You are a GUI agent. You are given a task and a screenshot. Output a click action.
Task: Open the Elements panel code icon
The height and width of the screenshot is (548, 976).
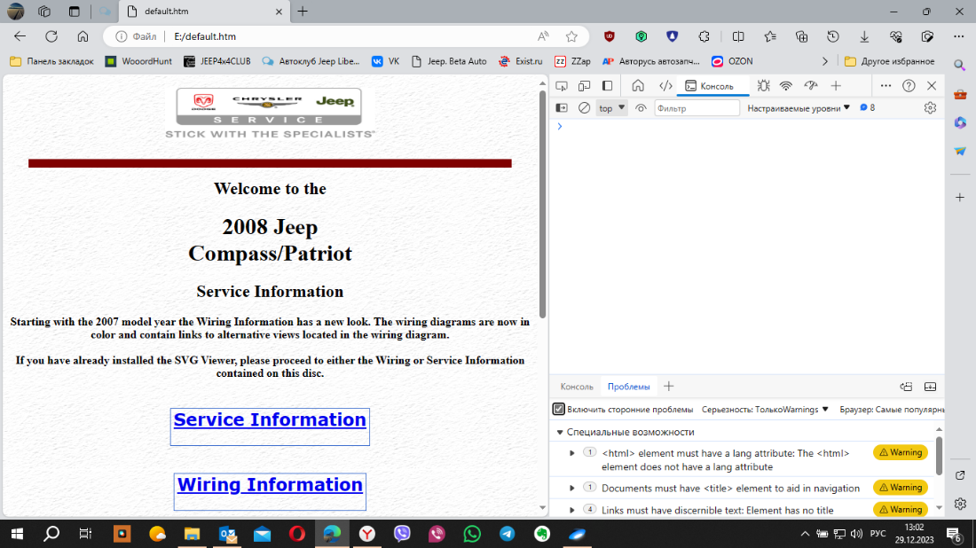click(665, 86)
